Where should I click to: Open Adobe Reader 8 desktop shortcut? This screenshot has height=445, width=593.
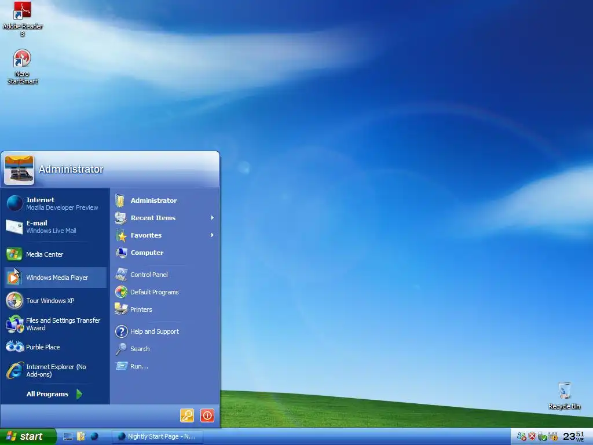23,18
